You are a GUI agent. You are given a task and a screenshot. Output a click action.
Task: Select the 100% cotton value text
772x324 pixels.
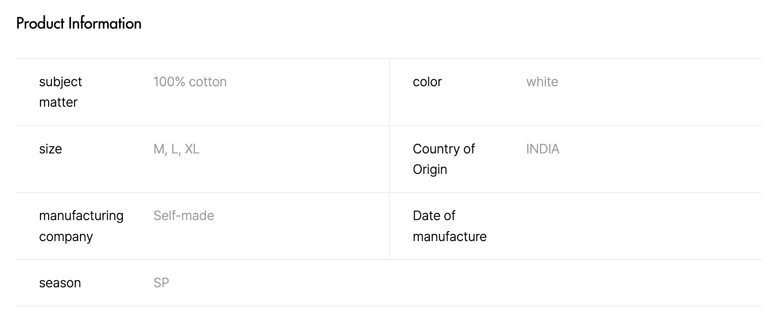click(x=190, y=82)
